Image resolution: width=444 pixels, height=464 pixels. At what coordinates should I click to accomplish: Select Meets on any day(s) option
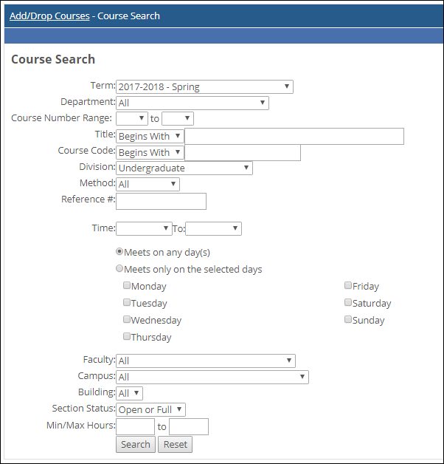click(x=119, y=252)
